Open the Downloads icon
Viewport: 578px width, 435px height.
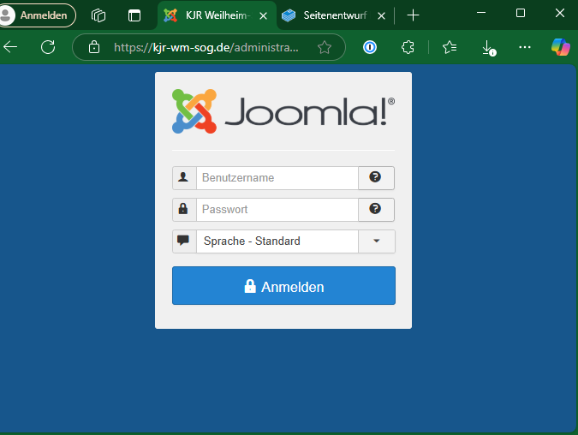(x=487, y=48)
